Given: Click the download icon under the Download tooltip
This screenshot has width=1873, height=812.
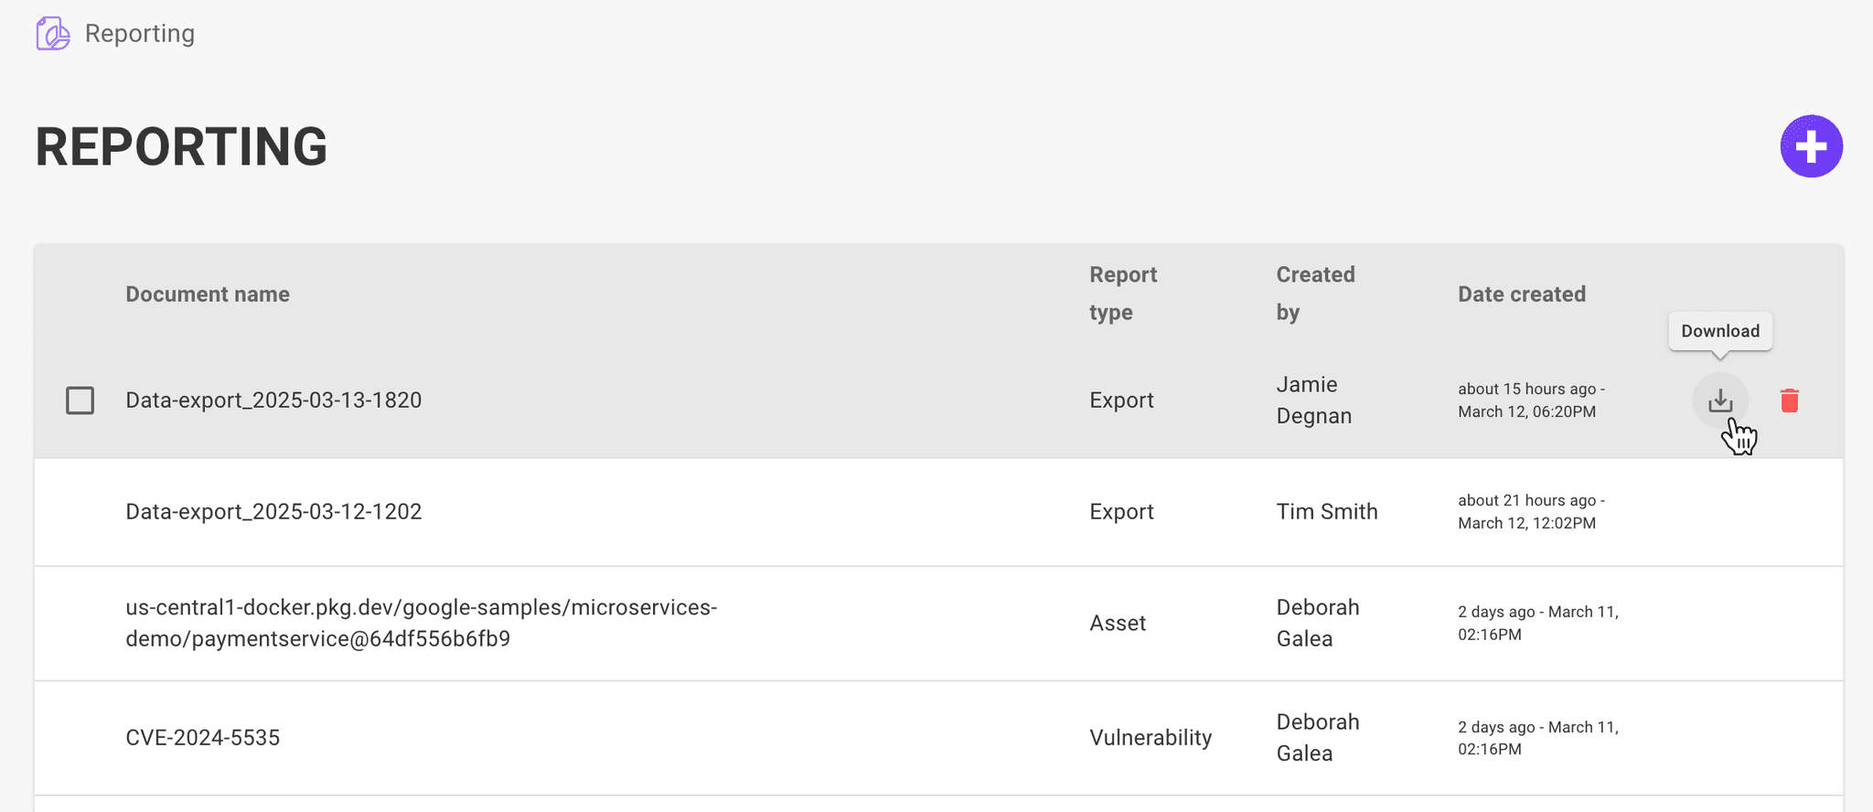Looking at the screenshot, I should pyautogui.click(x=1719, y=400).
